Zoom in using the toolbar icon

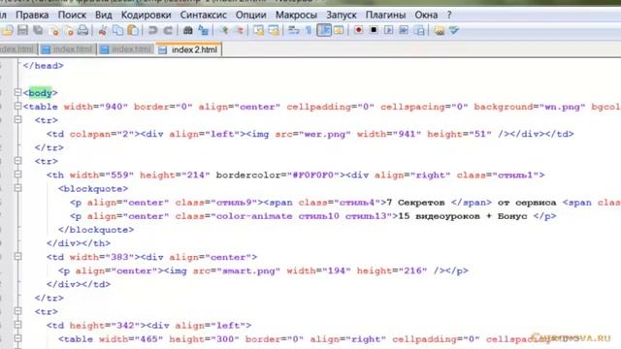224,30
